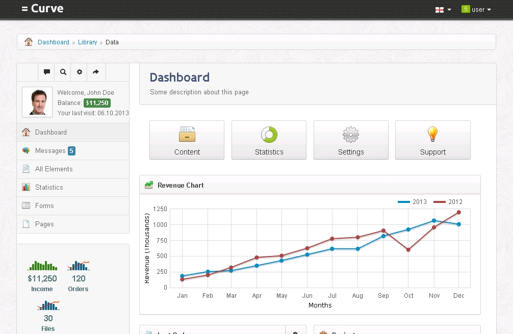Open the Support lightbulb tile
Image resolution: width=513 pixels, height=334 pixels.
click(x=432, y=140)
